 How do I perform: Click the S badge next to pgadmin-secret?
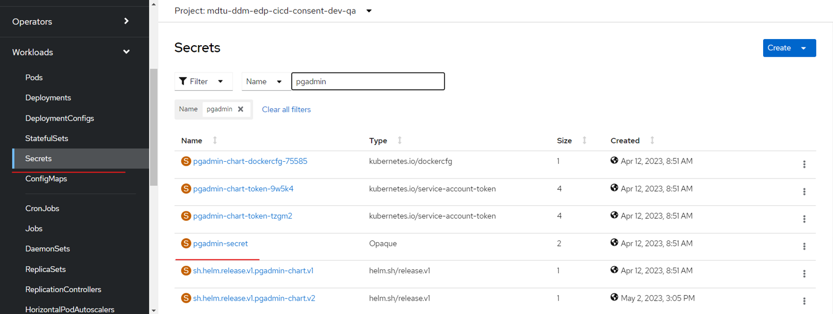pos(186,243)
